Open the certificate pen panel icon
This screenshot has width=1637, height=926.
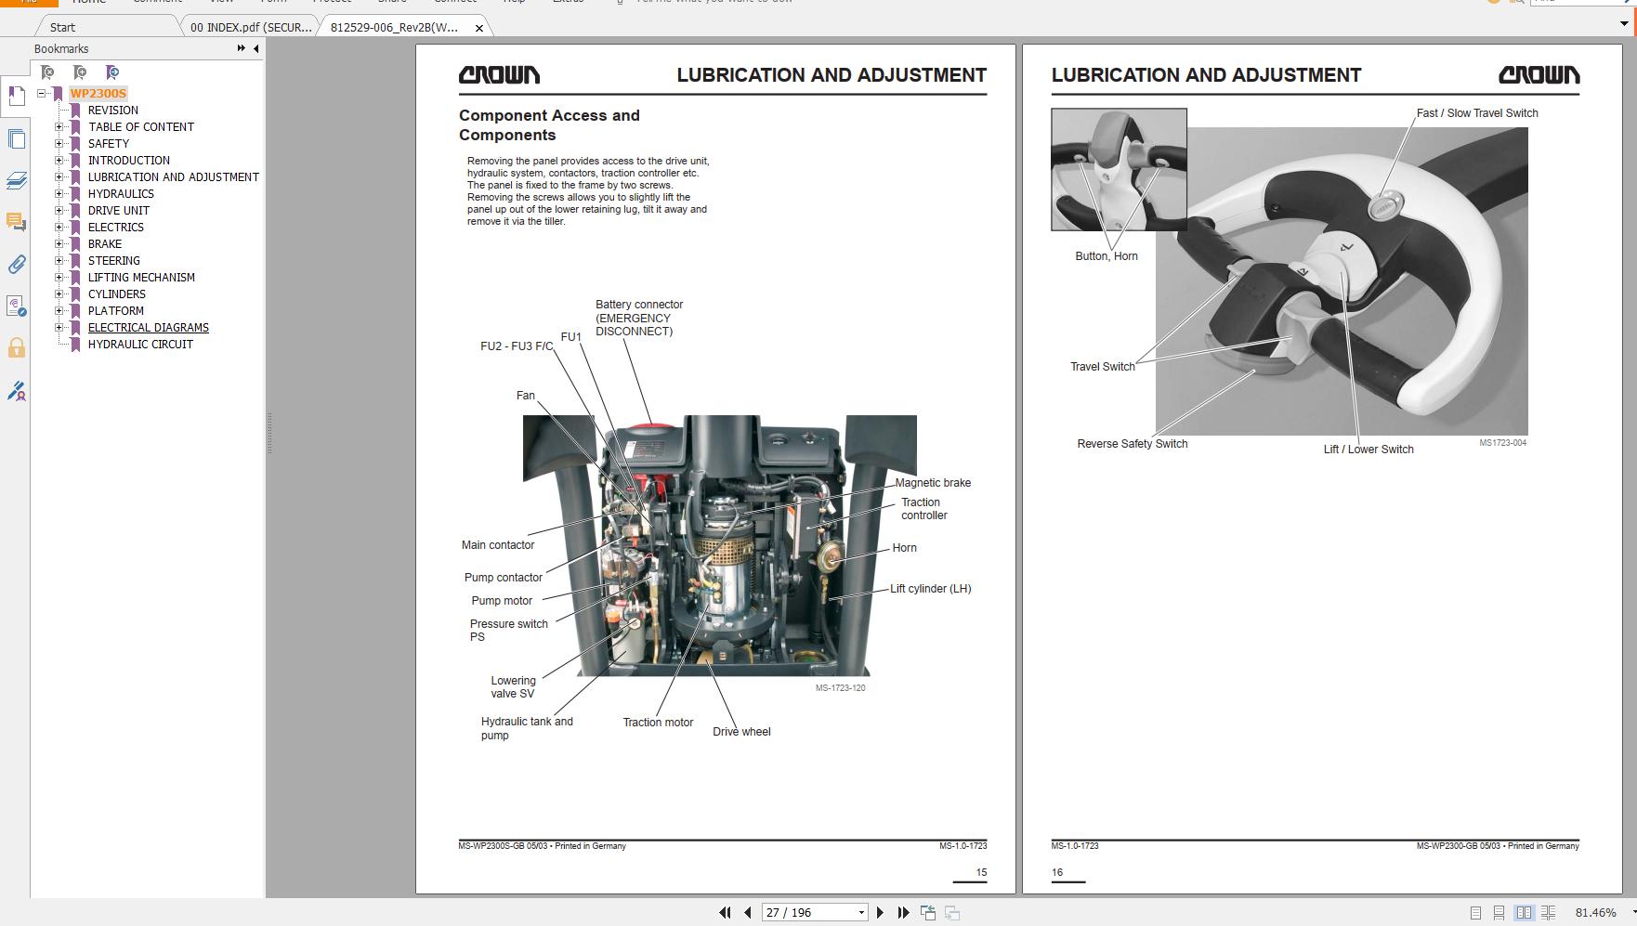(x=16, y=391)
